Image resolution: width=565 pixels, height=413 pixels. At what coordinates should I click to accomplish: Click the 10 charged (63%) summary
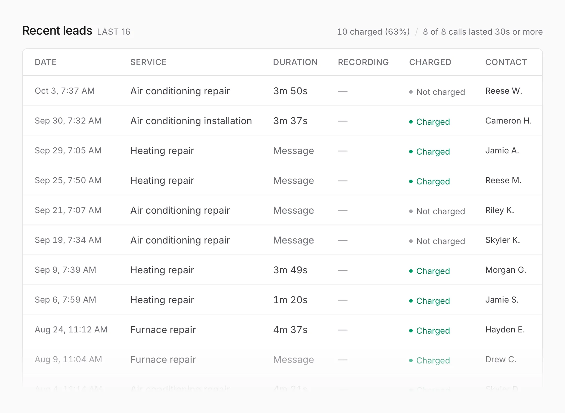pyautogui.click(x=373, y=32)
